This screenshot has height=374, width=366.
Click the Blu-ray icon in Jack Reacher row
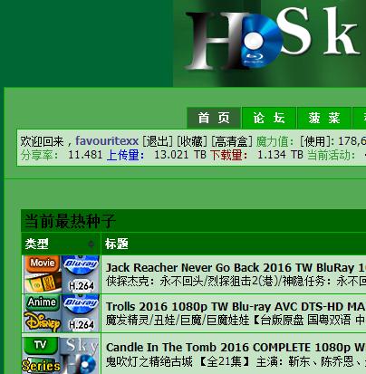pos(81,264)
